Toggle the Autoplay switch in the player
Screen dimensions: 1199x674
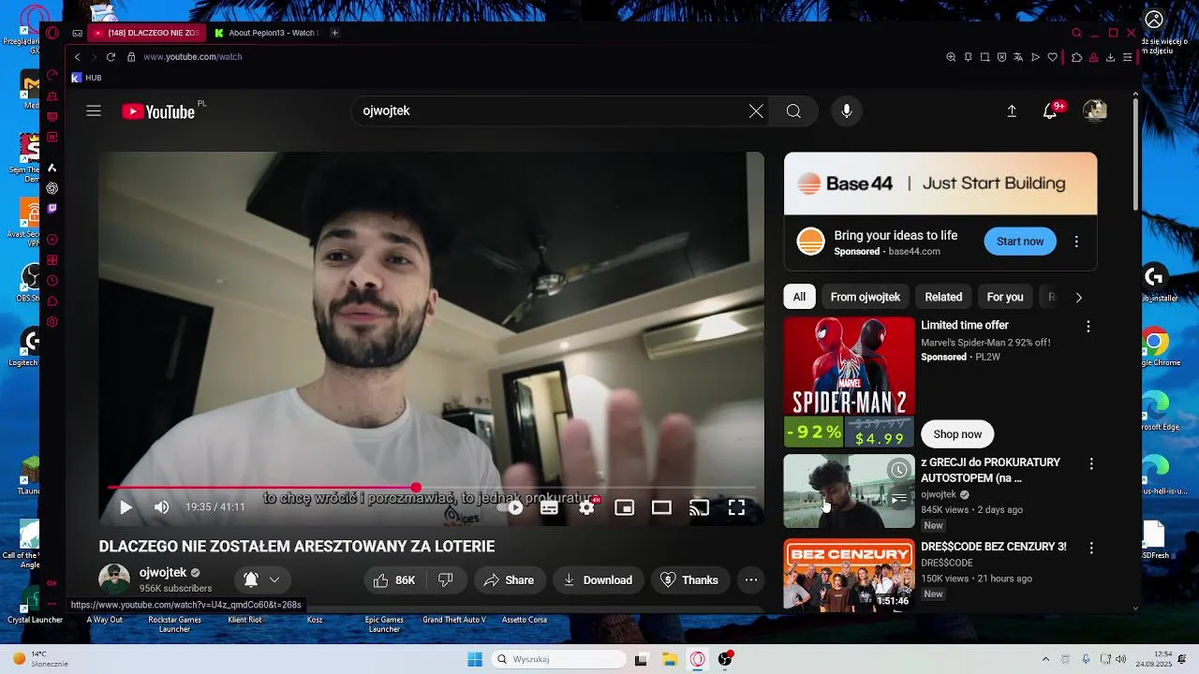(511, 507)
